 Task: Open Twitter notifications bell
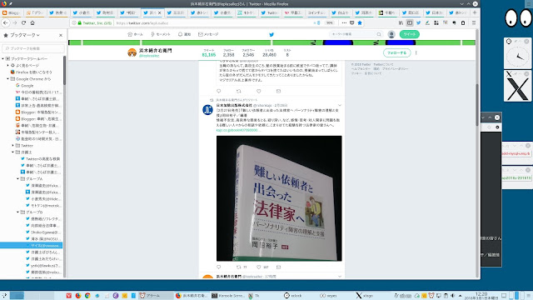tap(185, 34)
